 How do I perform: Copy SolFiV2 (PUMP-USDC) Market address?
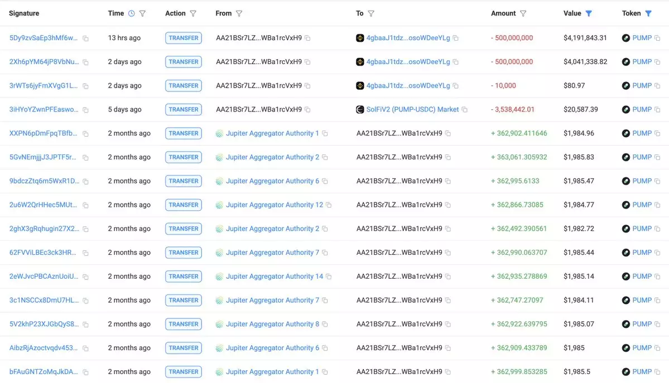coord(465,110)
